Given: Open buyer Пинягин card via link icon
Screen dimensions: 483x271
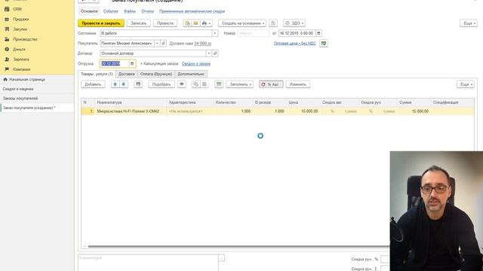Looking at the screenshot, I should click(164, 44).
